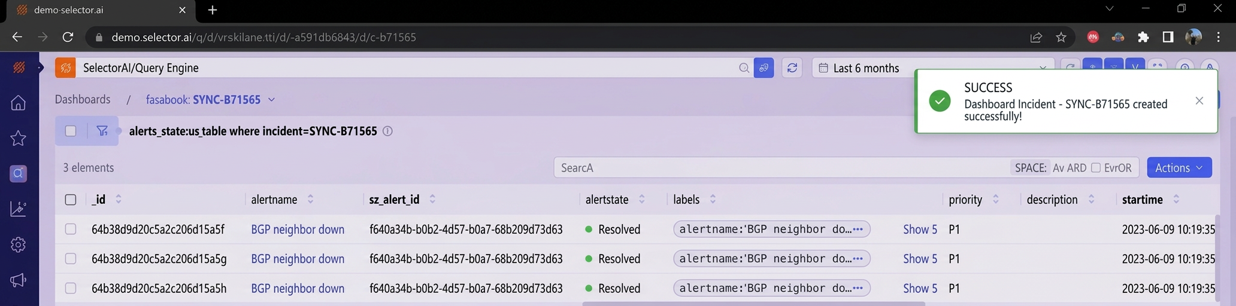Go back in browser history
This screenshot has width=1236, height=306.
tap(17, 37)
